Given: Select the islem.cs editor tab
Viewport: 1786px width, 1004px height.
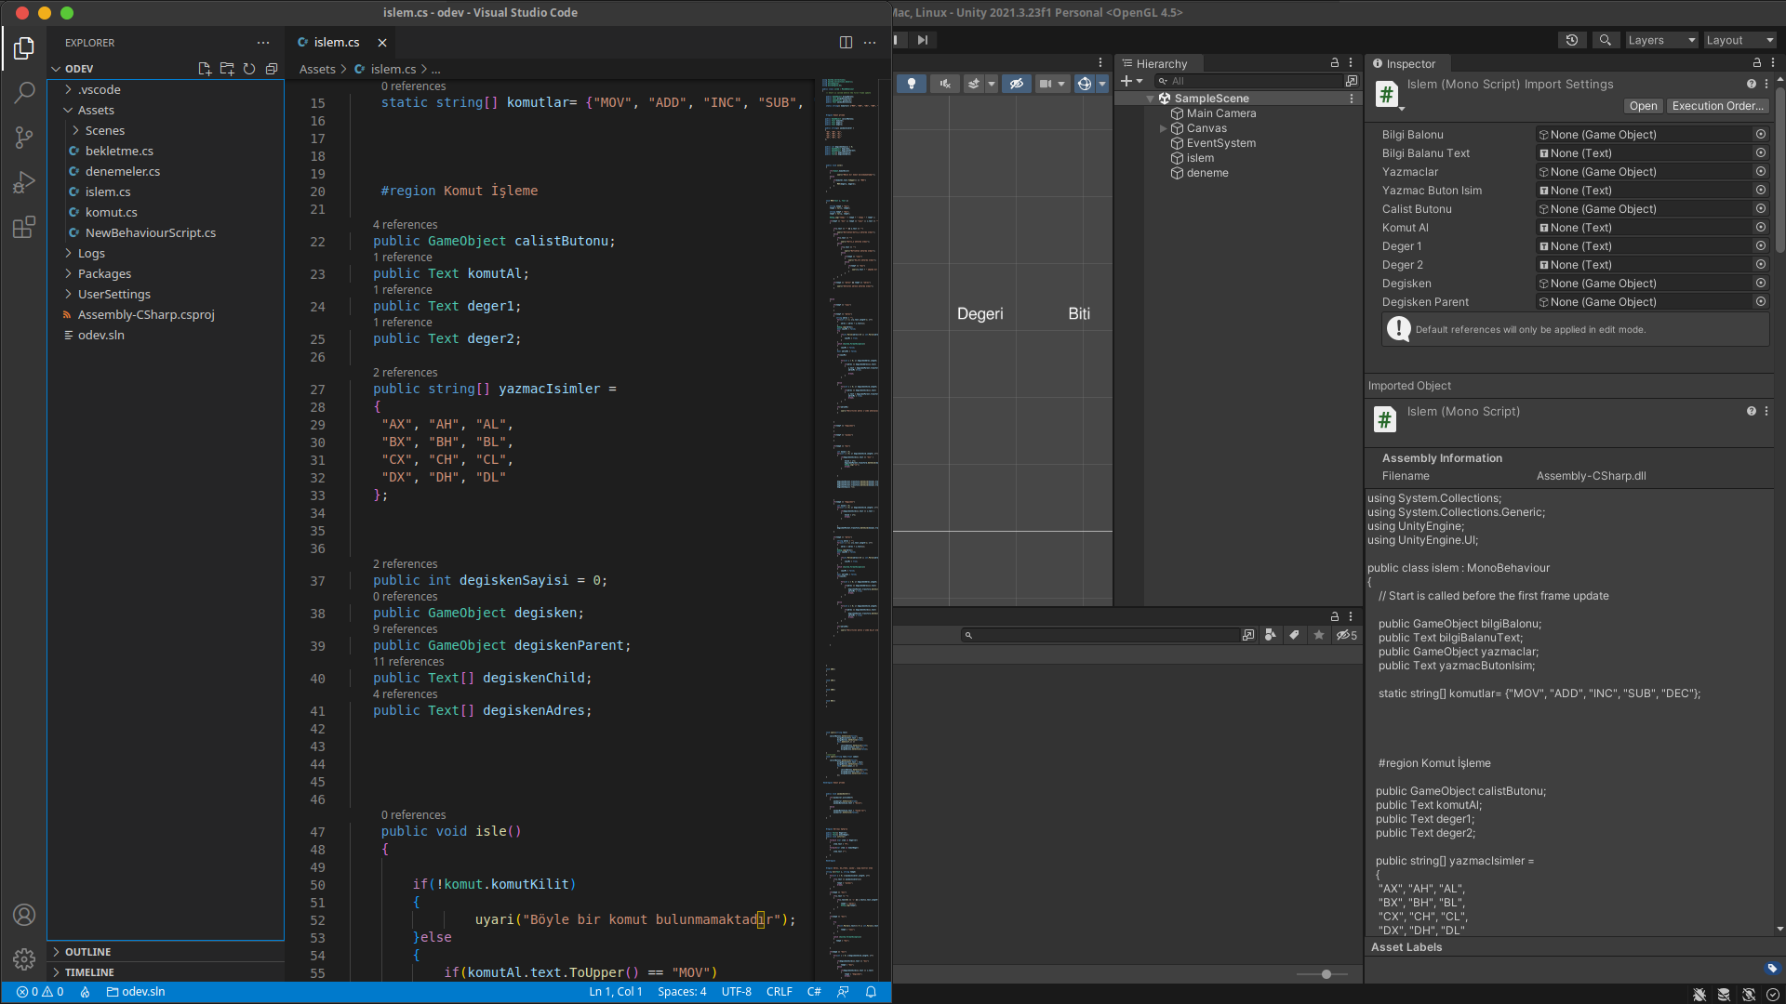Looking at the screenshot, I should click(336, 42).
